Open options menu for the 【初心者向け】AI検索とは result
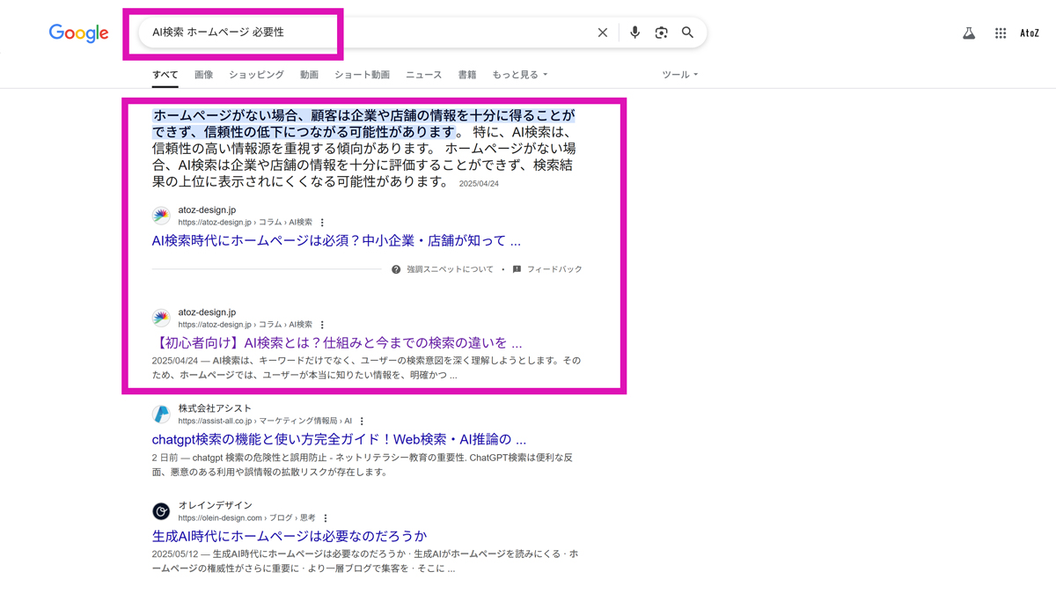 322,325
